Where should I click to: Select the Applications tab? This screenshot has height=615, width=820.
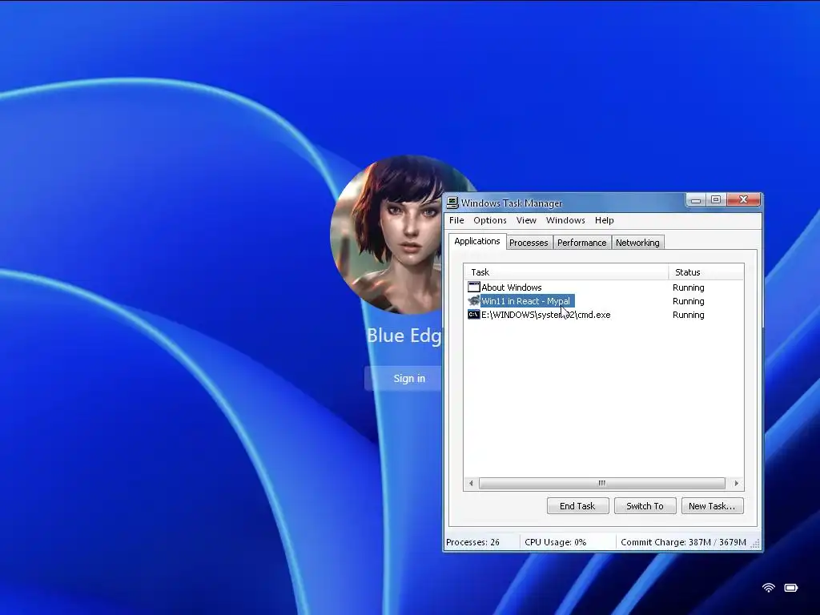[477, 241]
